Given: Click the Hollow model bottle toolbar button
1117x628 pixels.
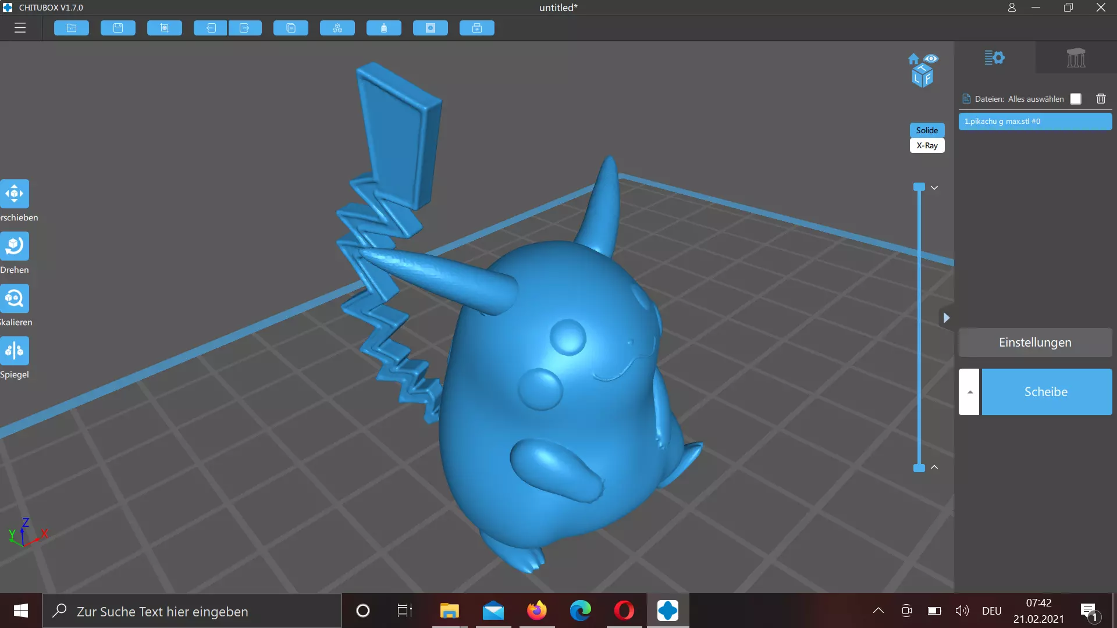Looking at the screenshot, I should pyautogui.click(x=384, y=28).
